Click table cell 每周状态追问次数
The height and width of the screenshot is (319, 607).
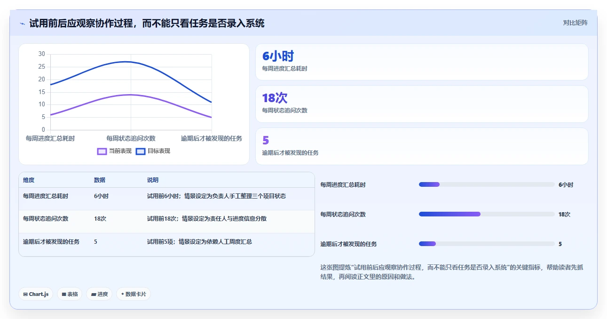point(46,219)
